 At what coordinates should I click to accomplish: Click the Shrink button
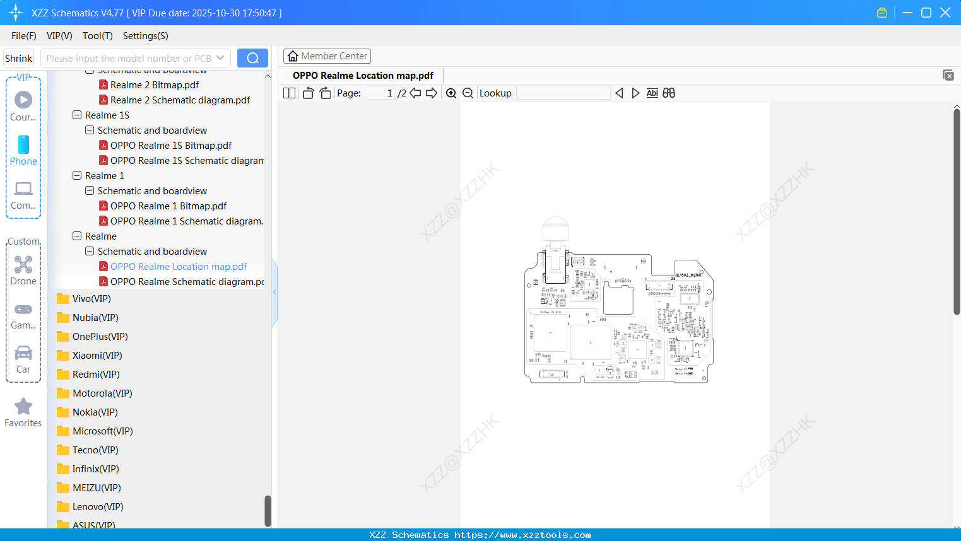tap(18, 58)
